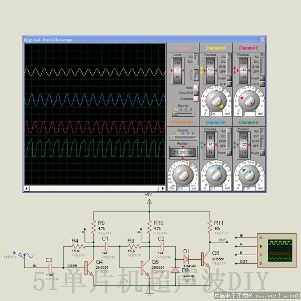The image size is (301, 301).
Task: Click Channel B blue position arrow
Action: (202, 145)
